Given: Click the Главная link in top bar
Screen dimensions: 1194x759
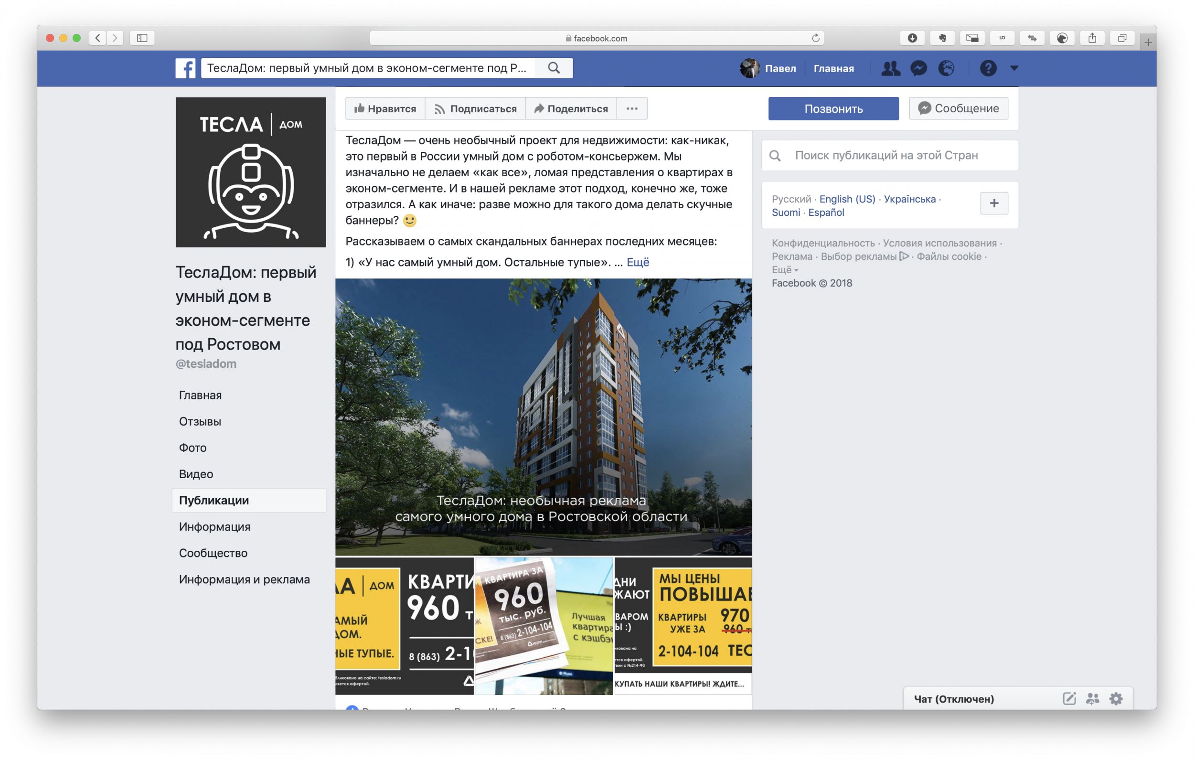Looking at the screenshot, I should point(833,68).
